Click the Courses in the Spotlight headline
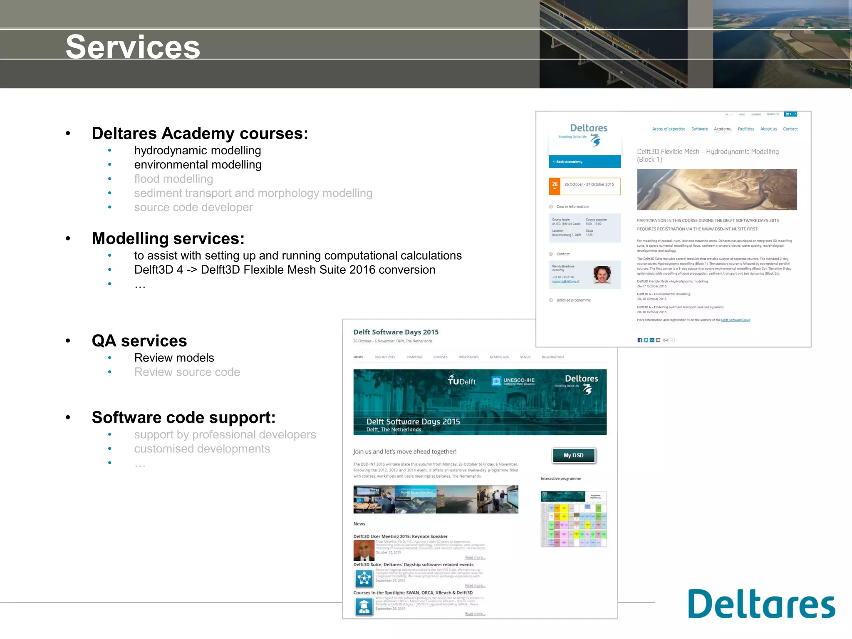This screenshot has width=852, height=639. point(413,593)
